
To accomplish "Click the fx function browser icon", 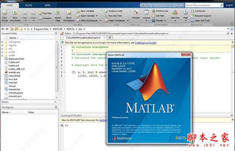I will [x=62, y=125].
